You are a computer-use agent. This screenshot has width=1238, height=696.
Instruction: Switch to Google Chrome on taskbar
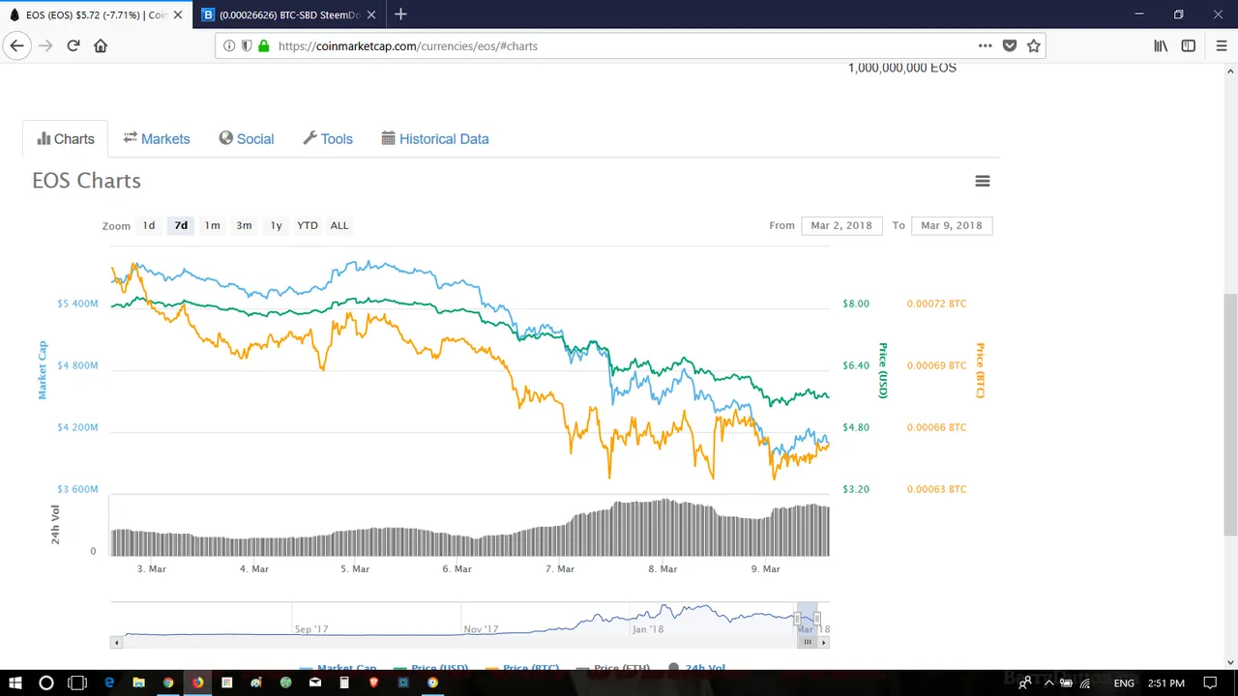point(168,682)
